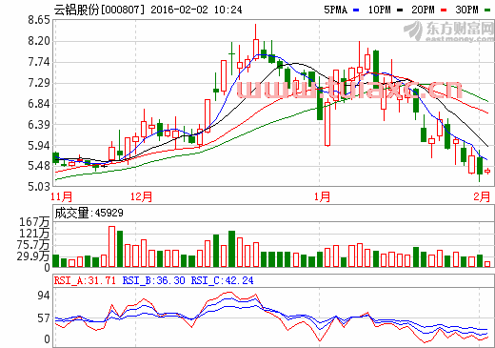Click the 5.03 price axis label
The image size is (495, 348).
coord(39,187)
